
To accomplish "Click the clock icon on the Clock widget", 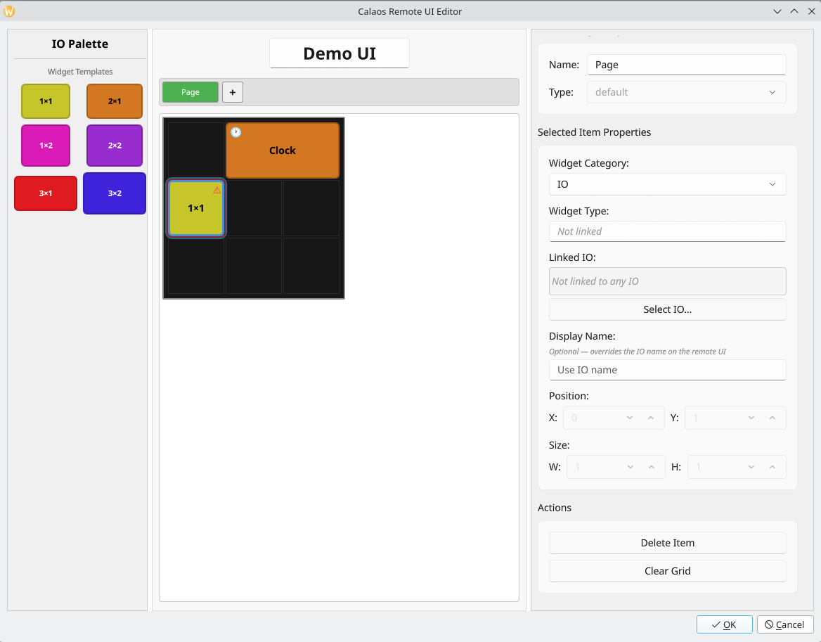I will tap(235, 131).
